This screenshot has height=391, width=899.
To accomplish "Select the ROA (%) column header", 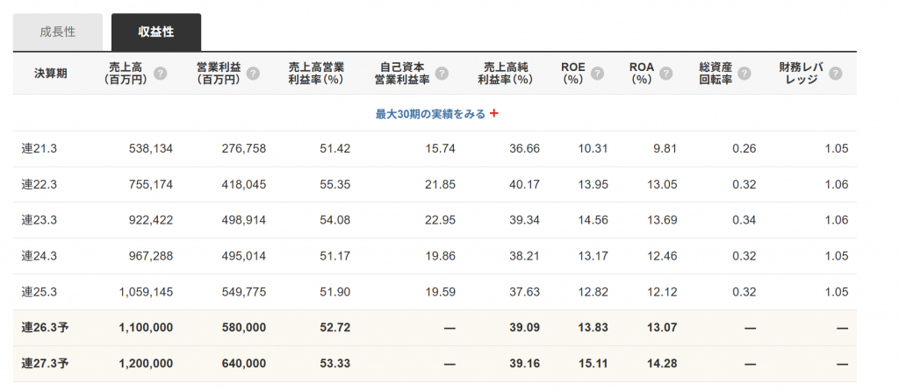I will [x=643, y=73].
